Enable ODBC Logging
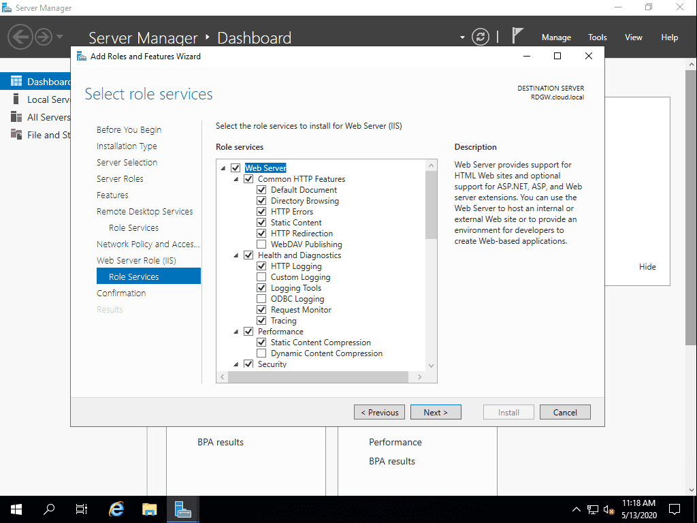The height and width of the screenshot is (523, 697). (261, 298)
